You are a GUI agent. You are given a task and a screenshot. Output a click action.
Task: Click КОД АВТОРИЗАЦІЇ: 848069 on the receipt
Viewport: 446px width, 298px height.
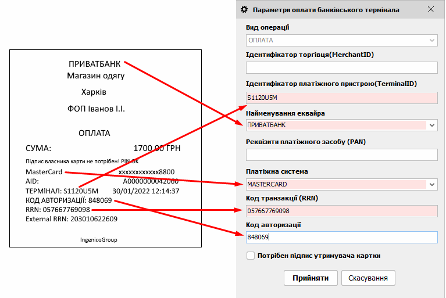(69, 200)
